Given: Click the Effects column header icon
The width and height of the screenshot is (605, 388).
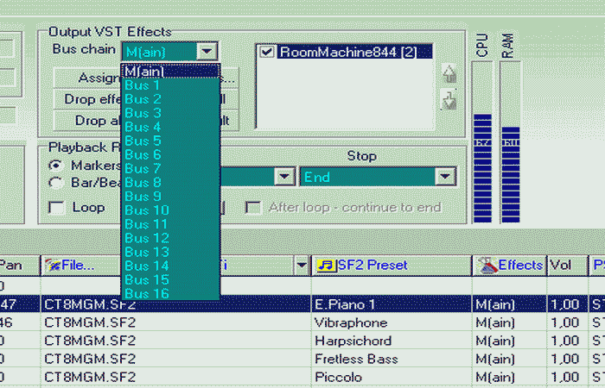Looking at the screenshot, I should (486, 265).
